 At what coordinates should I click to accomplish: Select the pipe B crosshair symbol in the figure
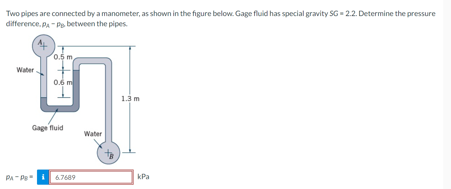tap(108, 153)
